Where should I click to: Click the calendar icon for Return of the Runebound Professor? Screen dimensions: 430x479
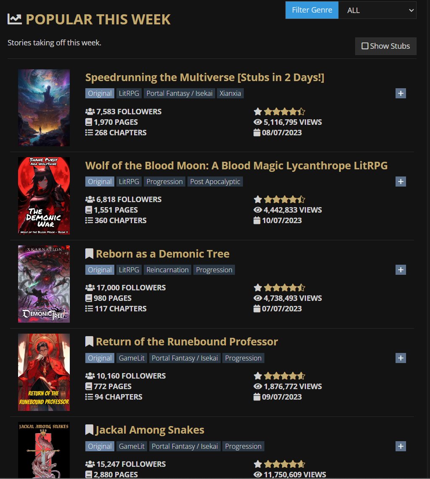coord(257,397)
